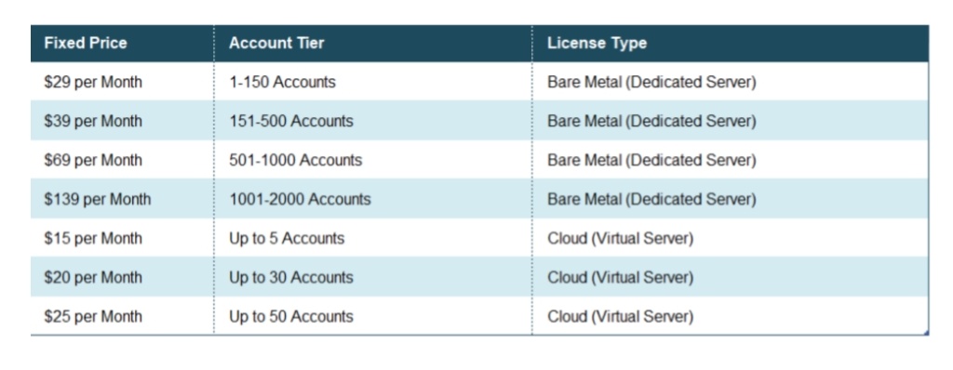Click the 151-500 Accounts cell
Image resolution: width=953 pixels, height=370 pixels.
[372, 121]
